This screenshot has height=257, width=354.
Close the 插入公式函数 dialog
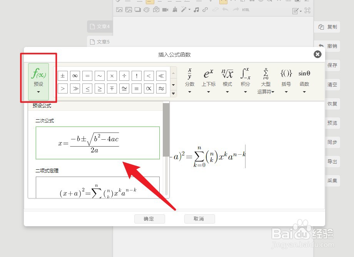click(317, 54)
